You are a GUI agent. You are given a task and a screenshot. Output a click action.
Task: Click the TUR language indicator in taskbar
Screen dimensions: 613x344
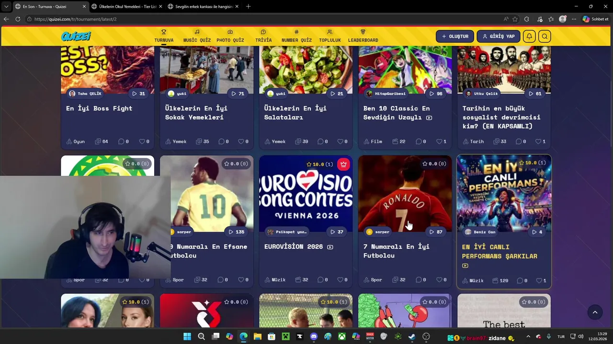point(561,337)
